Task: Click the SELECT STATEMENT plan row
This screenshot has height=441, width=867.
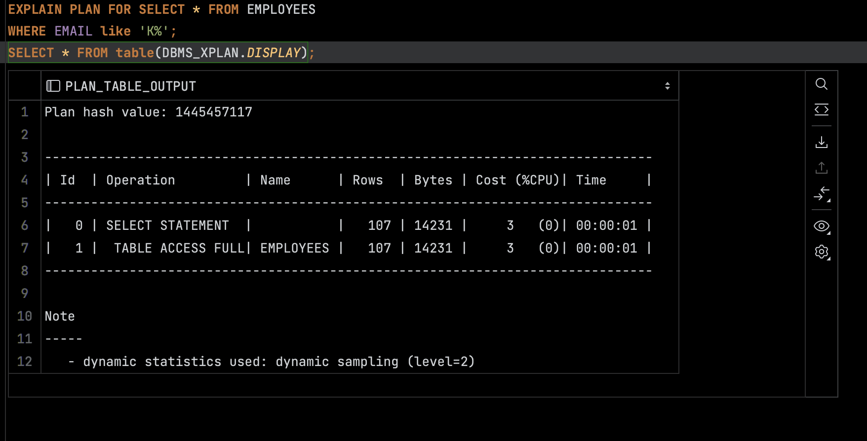Action: pyautogui.click(x=359, y=225)
